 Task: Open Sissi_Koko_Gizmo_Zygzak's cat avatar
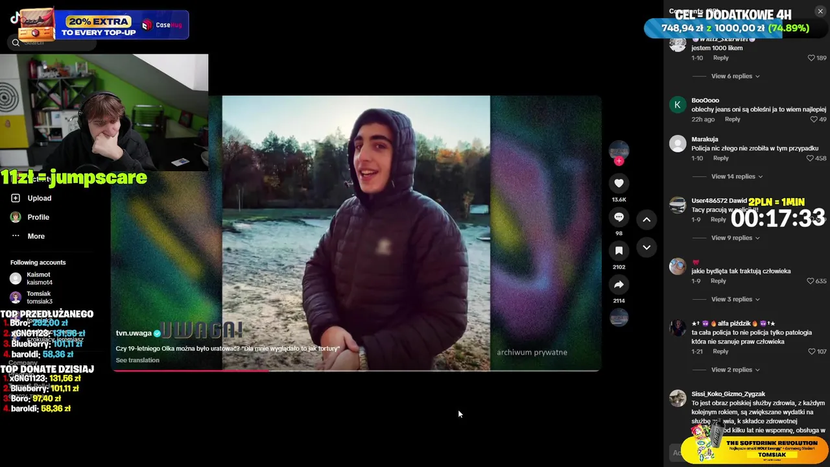678,398
